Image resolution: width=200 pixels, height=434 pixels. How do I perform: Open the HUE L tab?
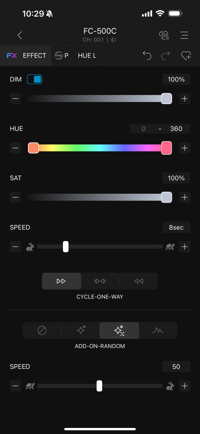87,55
